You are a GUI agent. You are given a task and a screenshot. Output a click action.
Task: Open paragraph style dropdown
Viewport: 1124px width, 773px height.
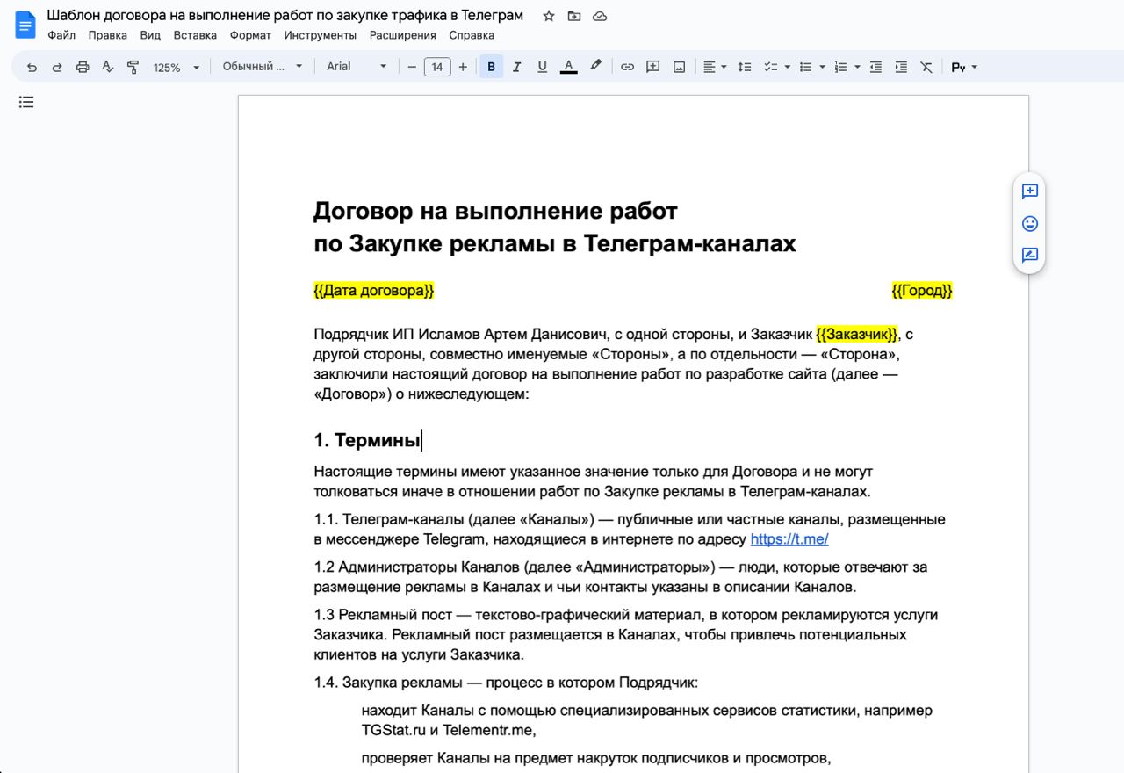[x=262, y=67]
